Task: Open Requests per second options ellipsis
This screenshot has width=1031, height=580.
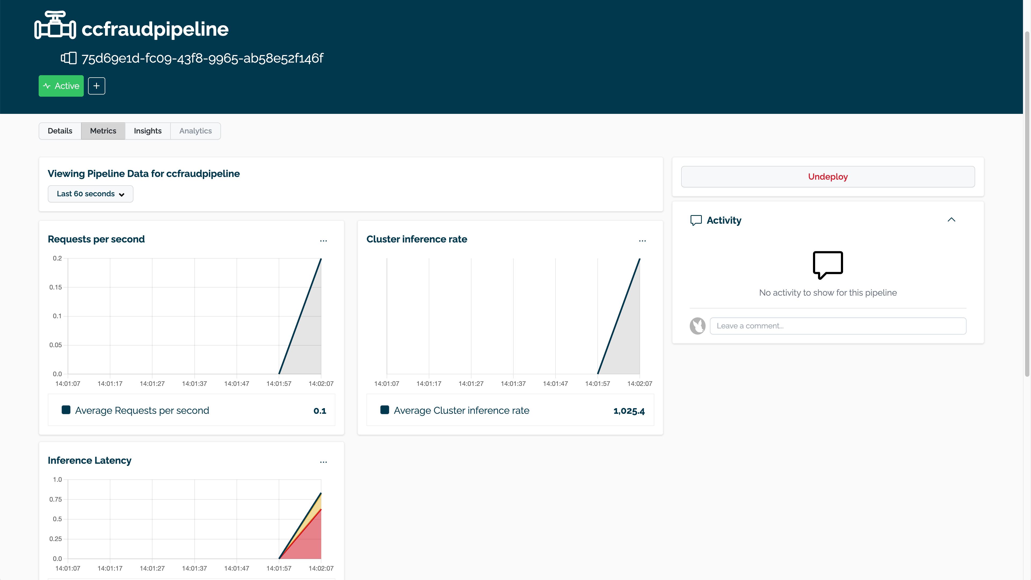Action: (323, 241)
